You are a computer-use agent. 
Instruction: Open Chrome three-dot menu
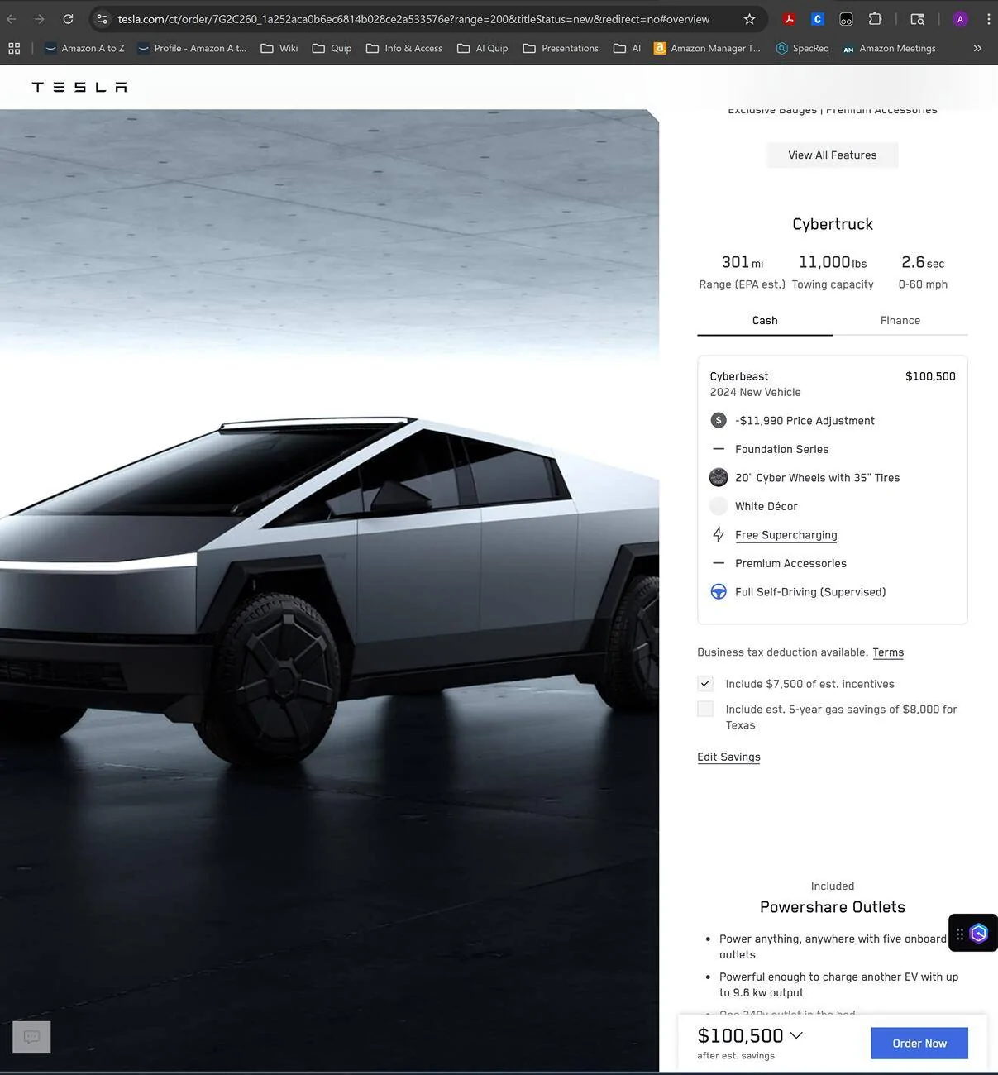pyautogui.click(x=988, y=18)
